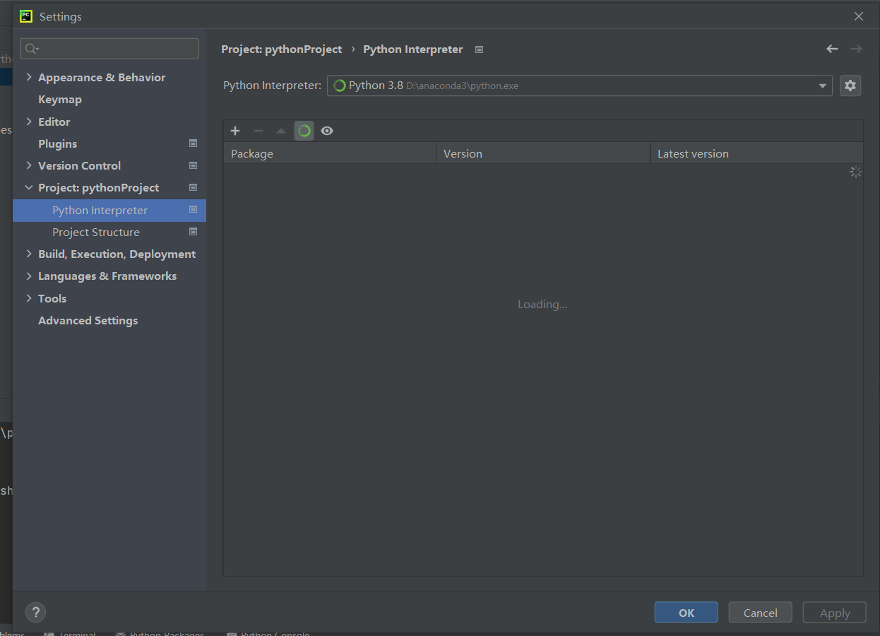This screenshot has width=880, height=636.
Task: Click the Project: pythonProject breadcrumb
Action: click(x=282, y=49)
